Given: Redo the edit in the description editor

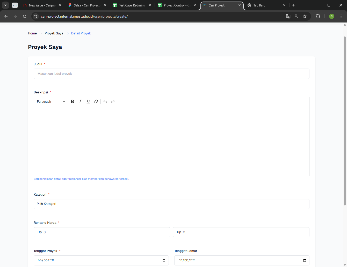Looking at the screenshot, I should point(113,102).
